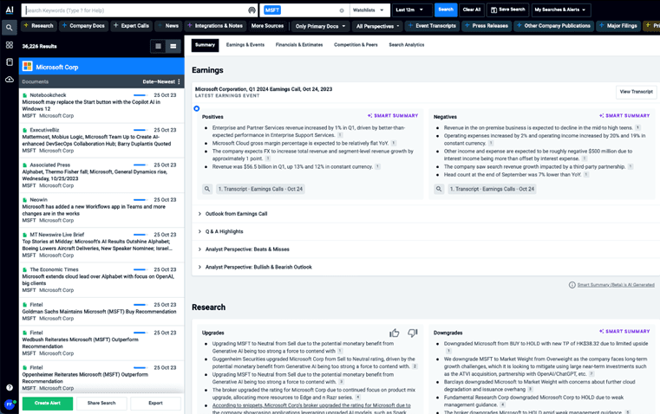The width and height of the screenshot is (660, 414).
Task: Click View Transcript button
Action: point(636,92)
